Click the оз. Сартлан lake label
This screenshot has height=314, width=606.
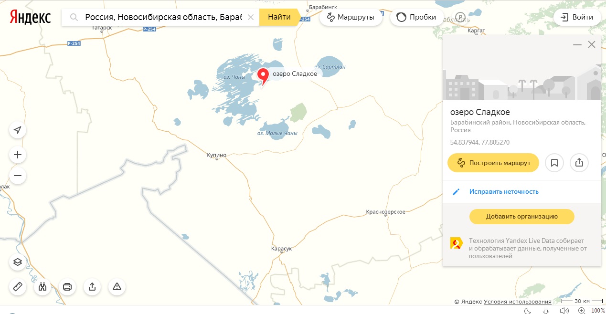pos(330,67)
